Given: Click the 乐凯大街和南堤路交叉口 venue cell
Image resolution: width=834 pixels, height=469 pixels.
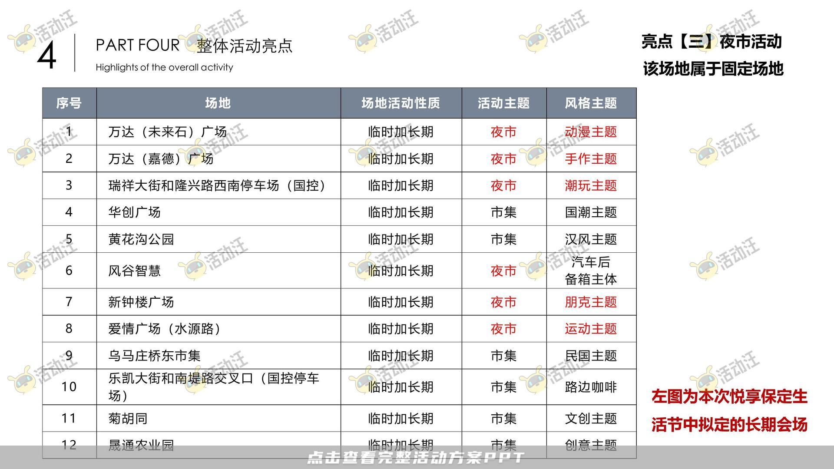Looking at the screenshot, I should pyautogui.click(x=218, y=387).
